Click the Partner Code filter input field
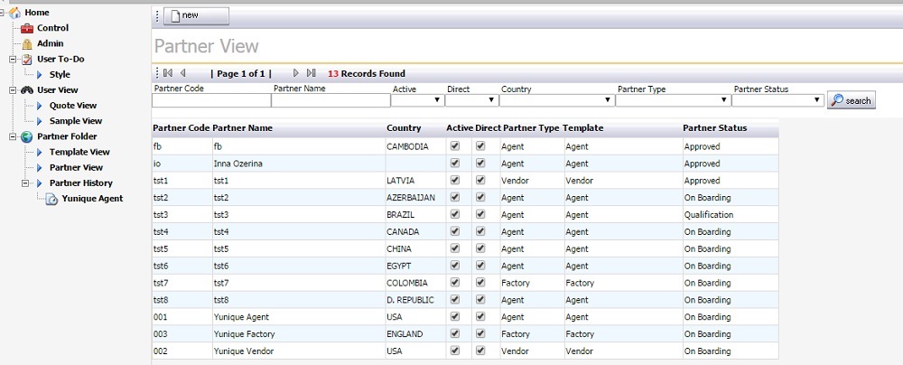This screenshot has width=903, height=365. 211,101
